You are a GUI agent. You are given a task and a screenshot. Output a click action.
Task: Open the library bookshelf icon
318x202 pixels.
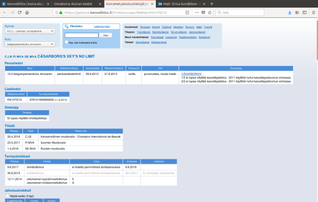(297, 11)
